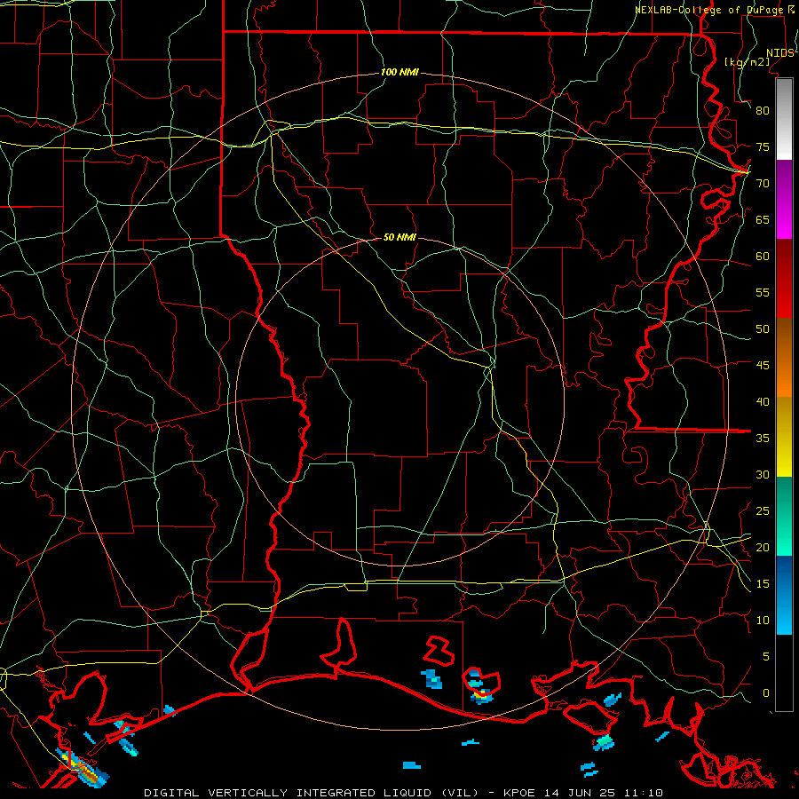Click the 14 JUN 25 11:10 timestamp
Image resolution: width=799 pixels, height=799 pixels.
click(x=604, y=793)
